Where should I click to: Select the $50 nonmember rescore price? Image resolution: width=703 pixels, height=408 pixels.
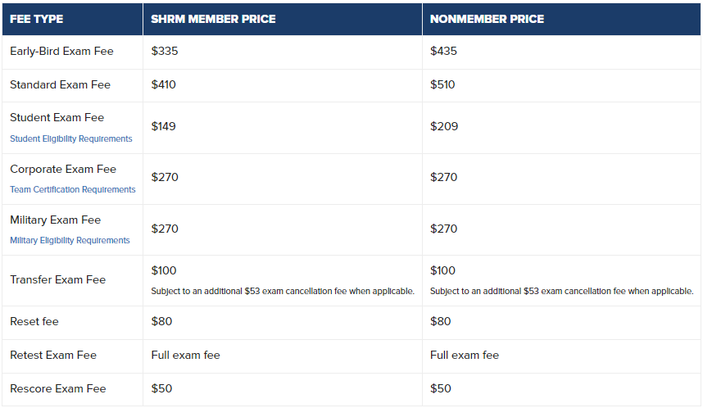440,388
